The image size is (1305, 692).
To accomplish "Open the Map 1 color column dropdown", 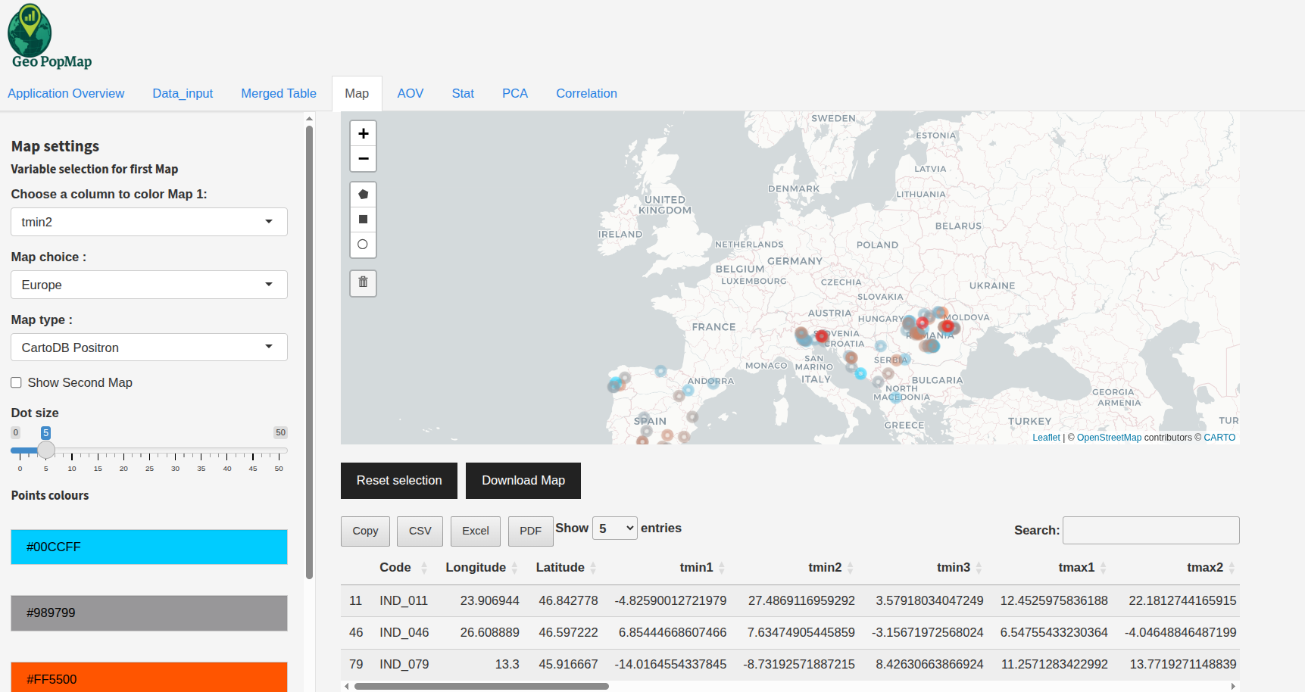I will (x=149, y=222).
